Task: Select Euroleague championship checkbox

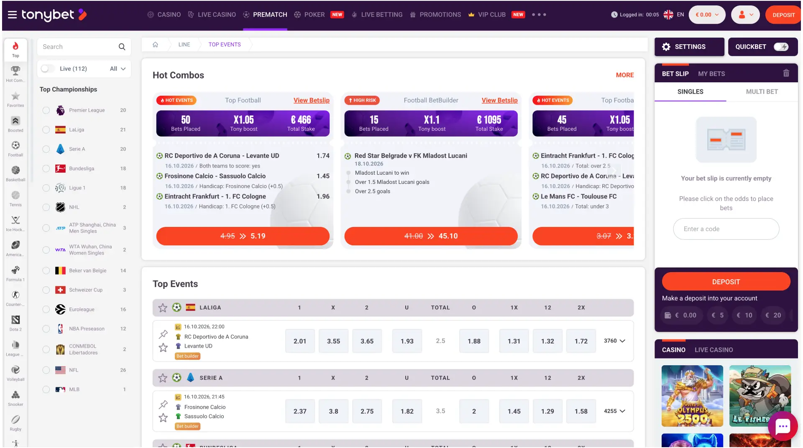Action: coord(46,309)
